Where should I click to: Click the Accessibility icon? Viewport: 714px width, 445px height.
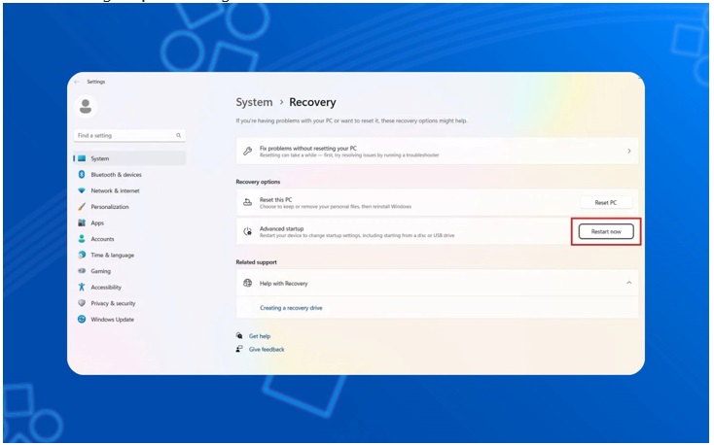click(x=82, y=288)
